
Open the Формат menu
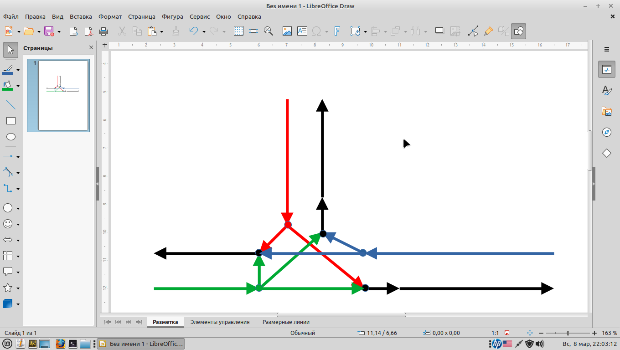click(x=110, y=16)
